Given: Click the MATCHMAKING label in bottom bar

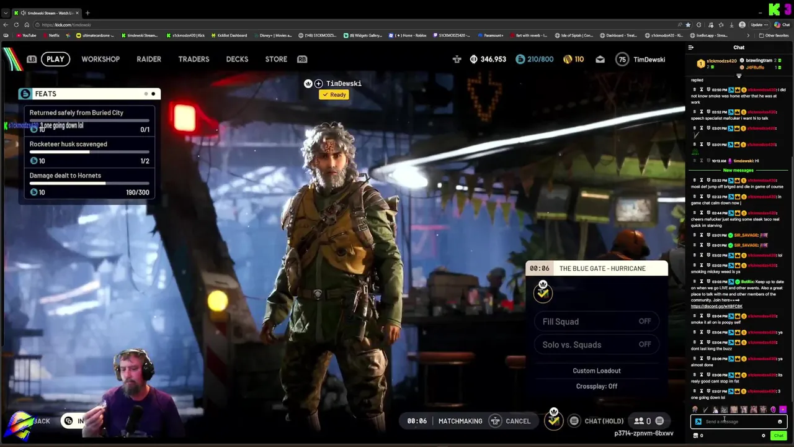Looking at the screenshot, I should pos(460,421).
